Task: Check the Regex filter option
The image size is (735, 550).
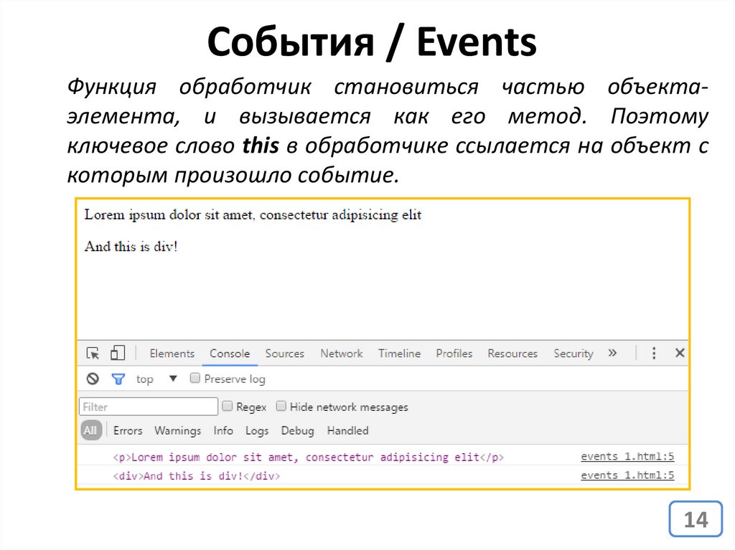Action: (228, 407)
